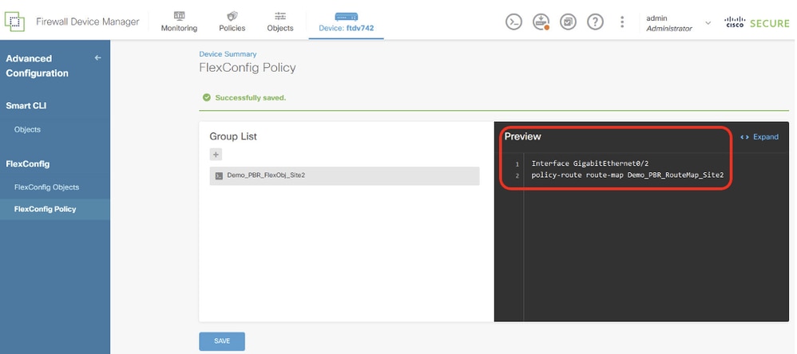The height and width of the screenshot is (354, 797).
Task: Open the three-dot more options menu
Action: click(x=622, y=22)
